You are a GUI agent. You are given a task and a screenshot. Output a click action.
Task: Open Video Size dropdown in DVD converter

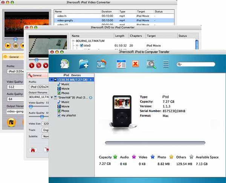click(45, 124)
